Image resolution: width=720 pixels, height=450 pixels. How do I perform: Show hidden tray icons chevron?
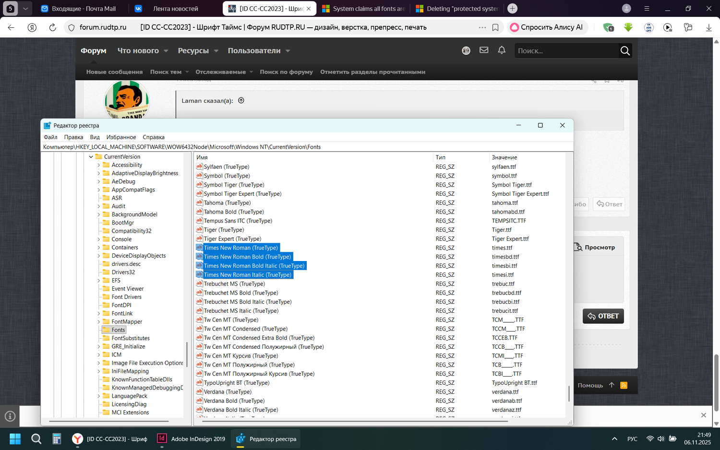point(614,439)
